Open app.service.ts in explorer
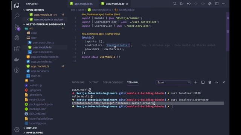 click(40, 71)
